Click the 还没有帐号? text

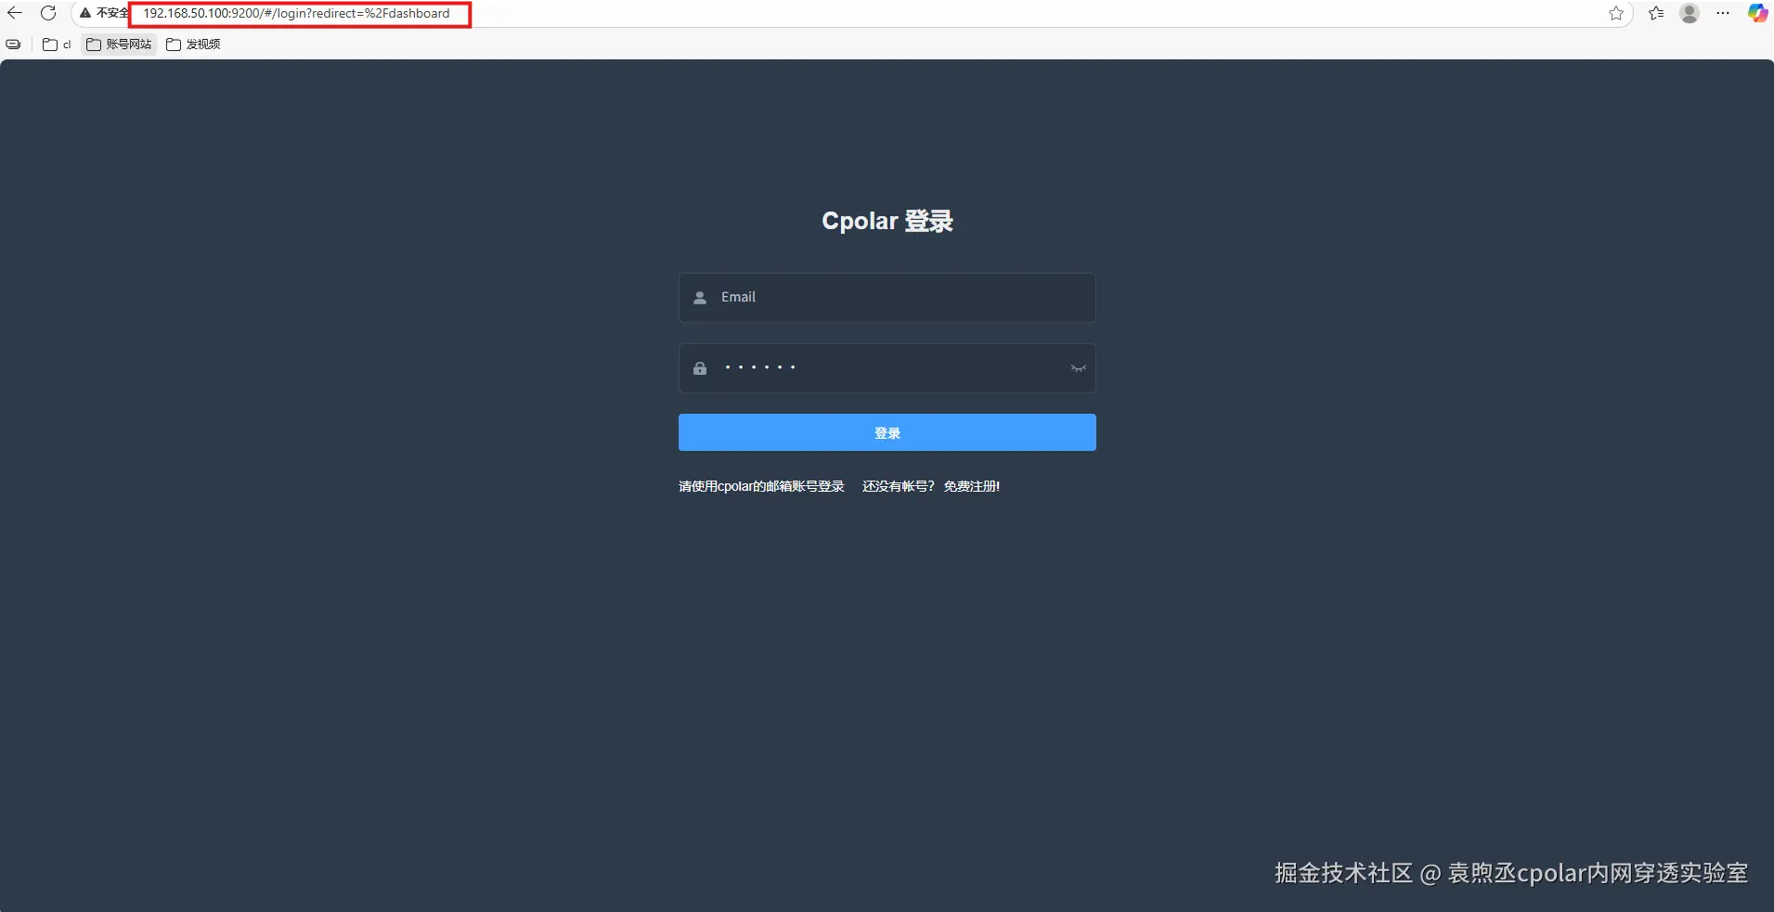tap(899, 486)
